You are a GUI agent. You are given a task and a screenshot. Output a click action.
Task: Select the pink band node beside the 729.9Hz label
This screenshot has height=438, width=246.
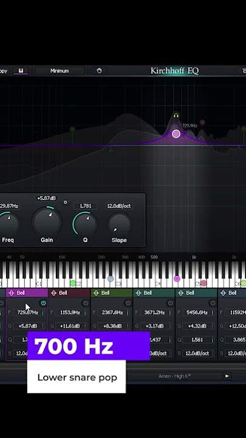coord(202,122)
